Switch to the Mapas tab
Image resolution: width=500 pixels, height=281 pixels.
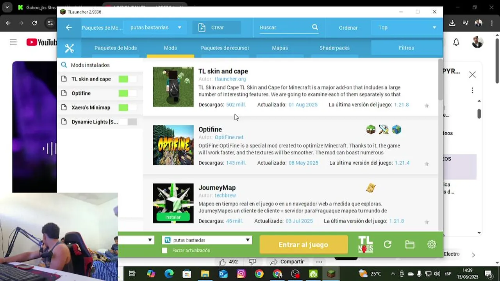click(x=280, y=48)
